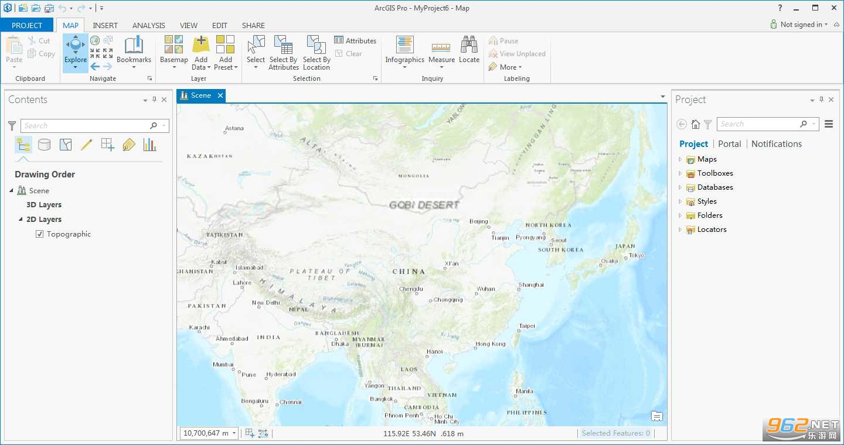This screenshot has width=844, height=445.
Task: Expand the Locators node
Action: (x=680, y=230)
